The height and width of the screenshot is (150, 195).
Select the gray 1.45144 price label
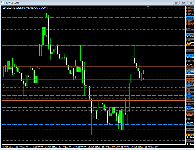coord(190,14)
